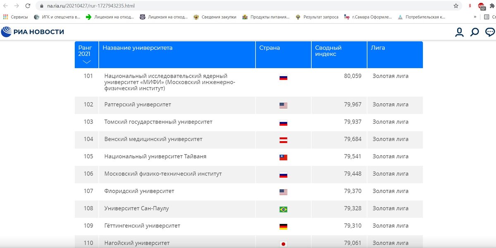Image resolution: width=496 pixels, height=248 pixels.
Task: Click Russian flag in МФТИ row 106
Action: 283,175
